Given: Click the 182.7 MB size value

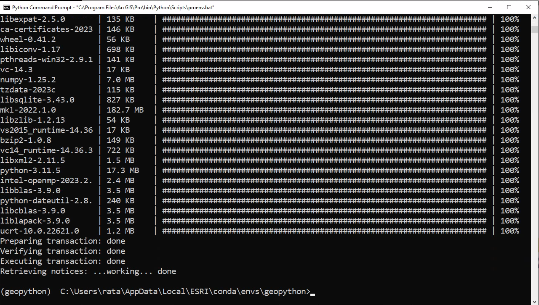Looking at the screenshot, I should click(x=125, y=110).
